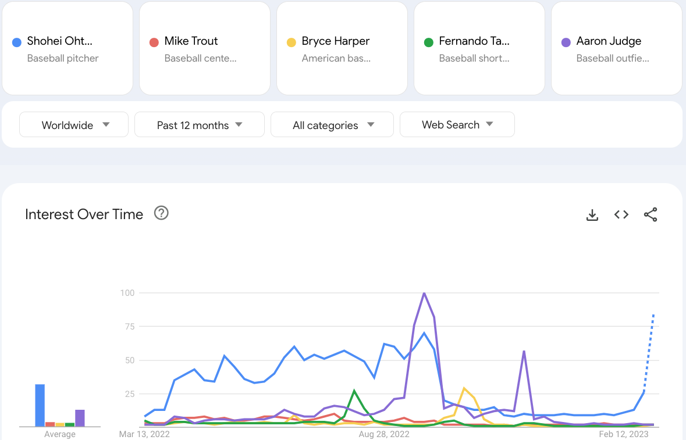
Task: Click the red Average bar for Trout
Action: (x=50, y=424)
